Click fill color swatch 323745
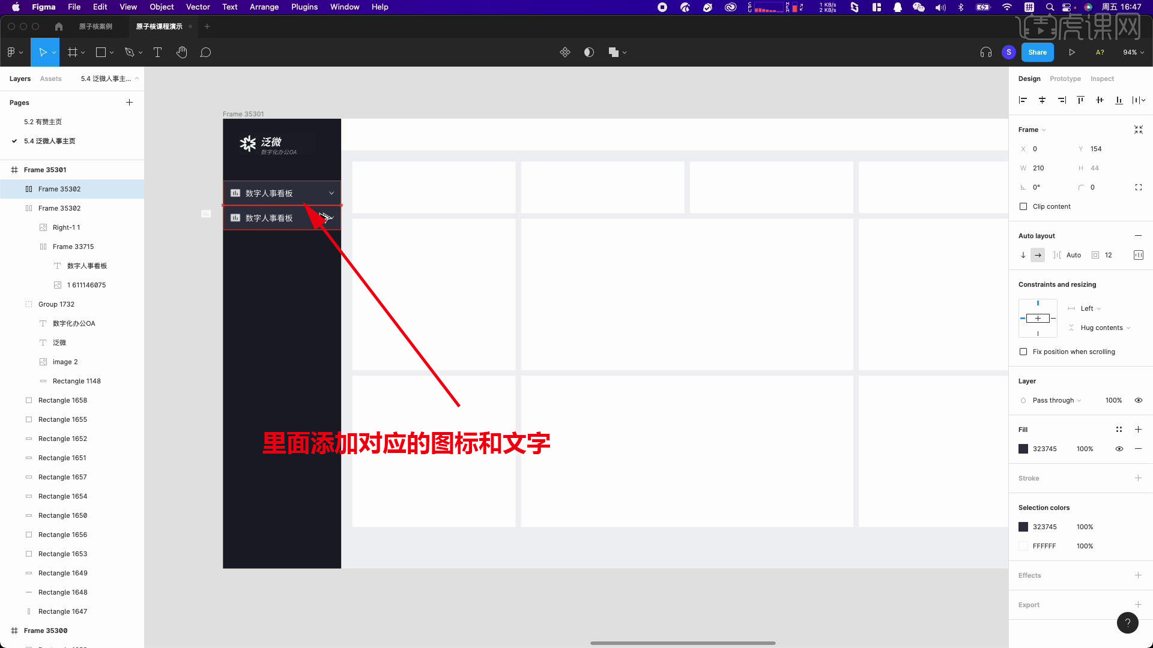The image size is (1153, 648). [x=1023, y=449]
